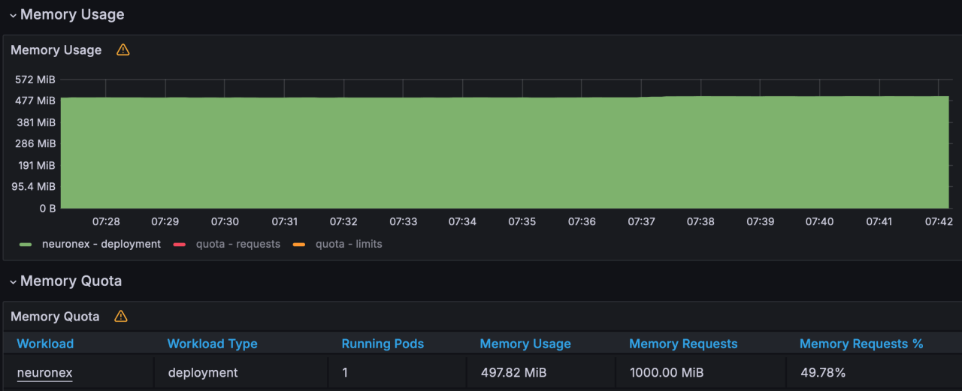Sort table by Memory Requests % column
962x391 pixels.
pos(861,344)
